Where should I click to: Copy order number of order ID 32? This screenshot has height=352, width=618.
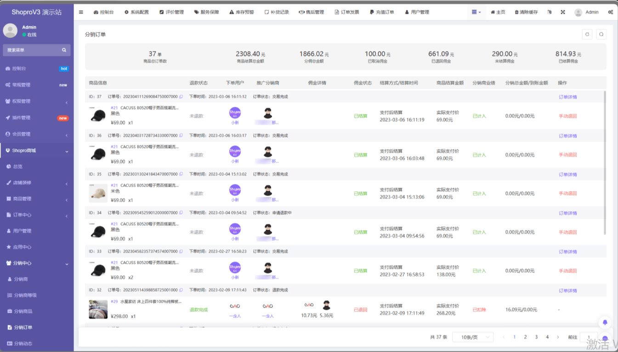[181, 290]
